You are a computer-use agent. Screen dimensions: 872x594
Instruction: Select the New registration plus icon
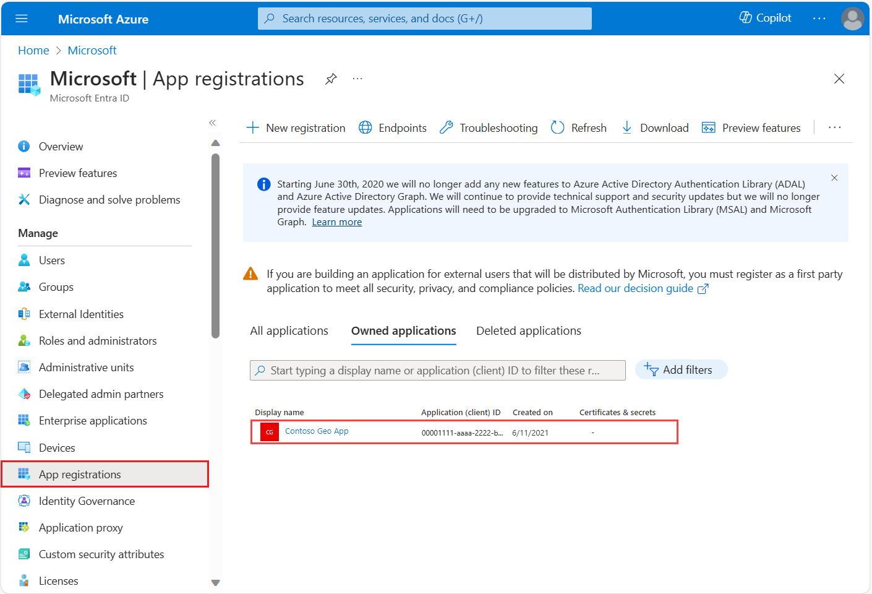[x=253, y=127]
